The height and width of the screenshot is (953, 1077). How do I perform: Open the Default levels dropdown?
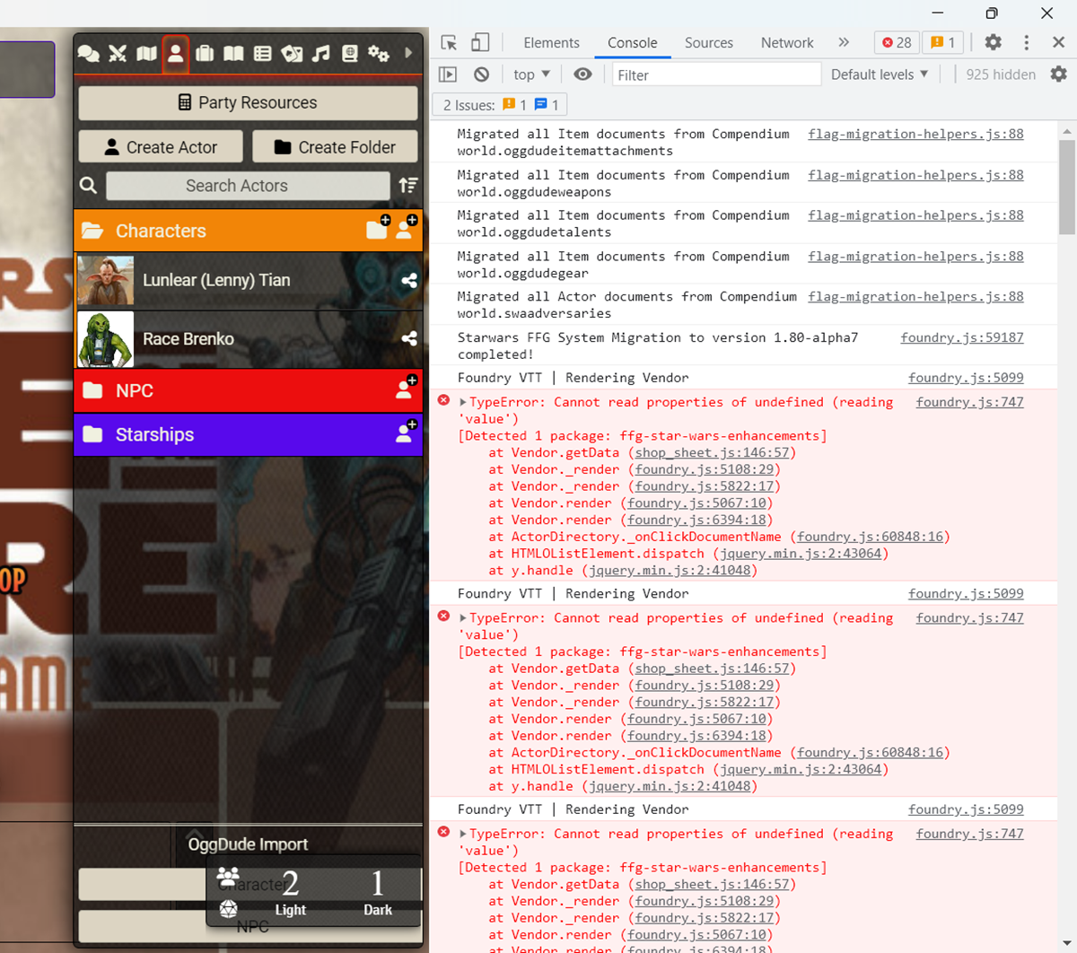(x=878, y=74)
